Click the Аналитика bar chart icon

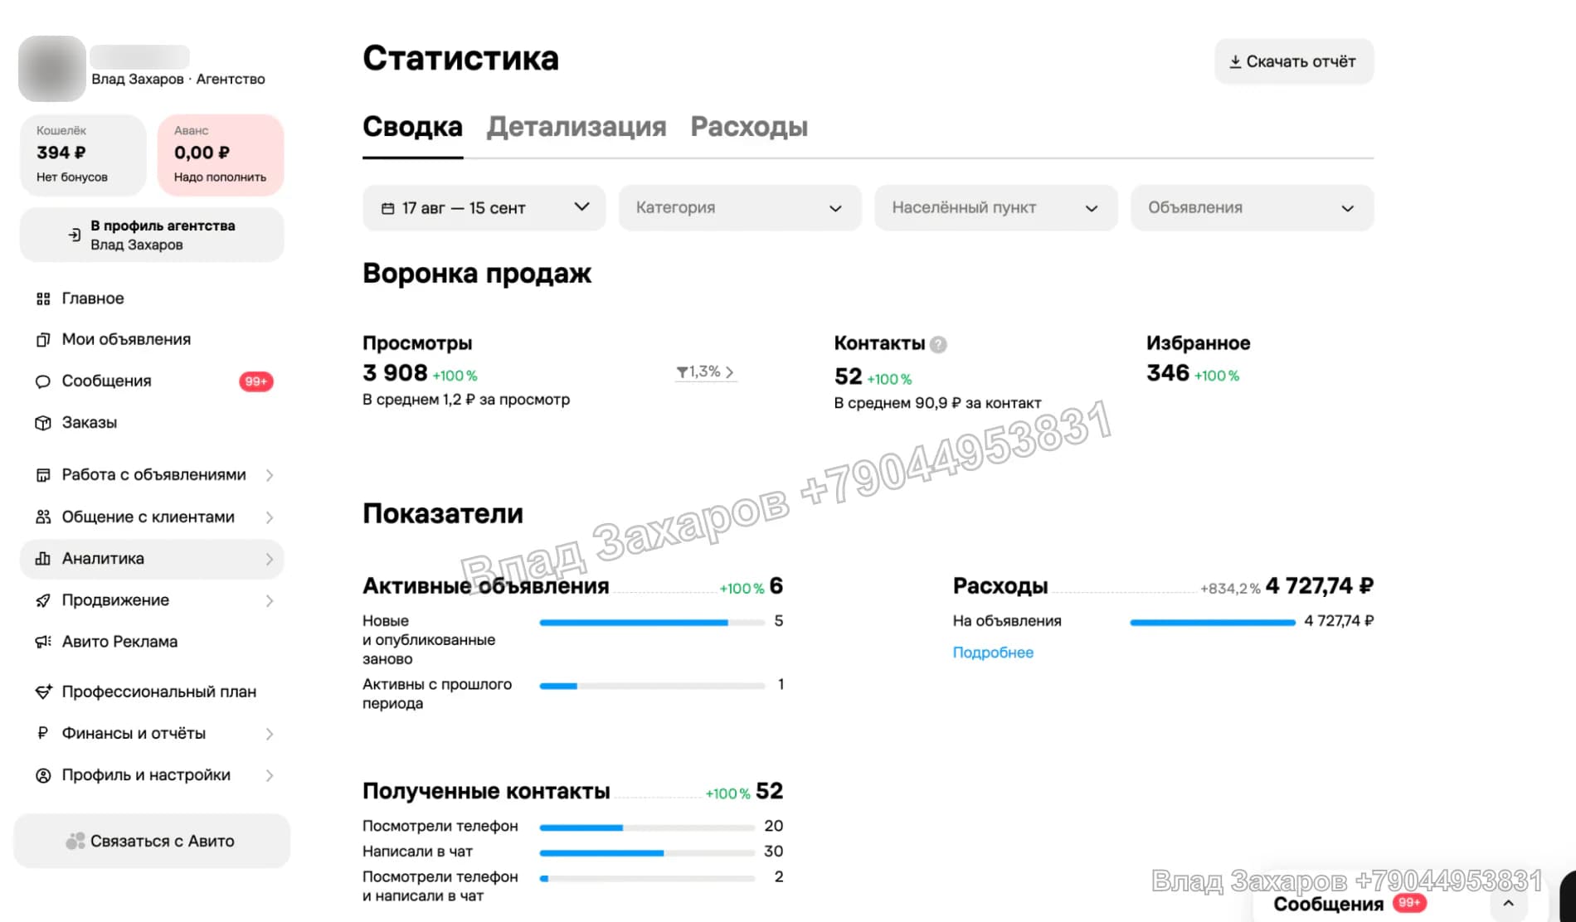(43, 559)
